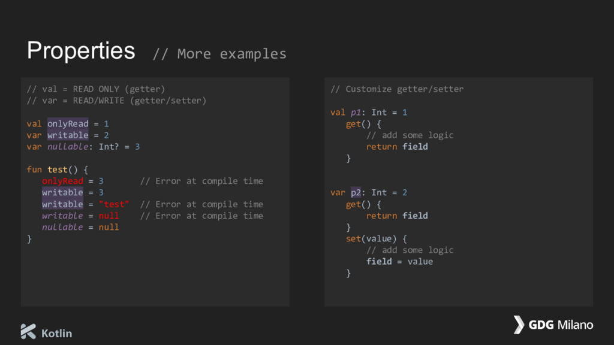Click the '// var = READ/WRITE (getter/setter)' comment
The width and height of the screenshot is (614, 345).
click(x=116, y=101)
